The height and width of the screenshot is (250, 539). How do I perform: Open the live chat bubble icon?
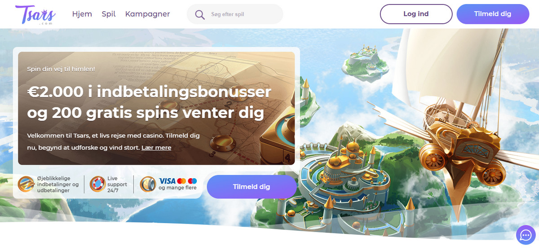(525, 234)
